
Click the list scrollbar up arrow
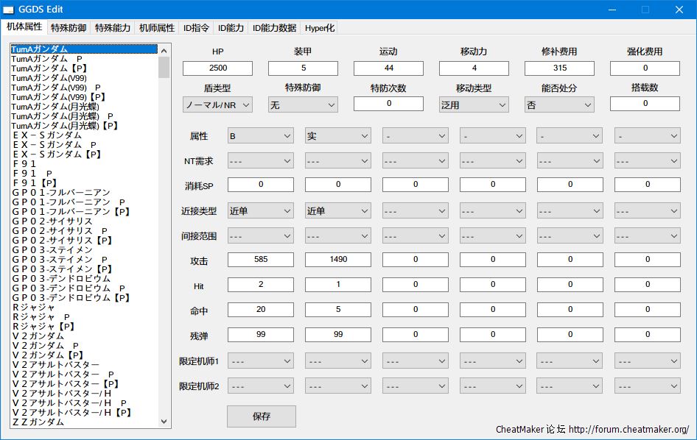(164, 49)
